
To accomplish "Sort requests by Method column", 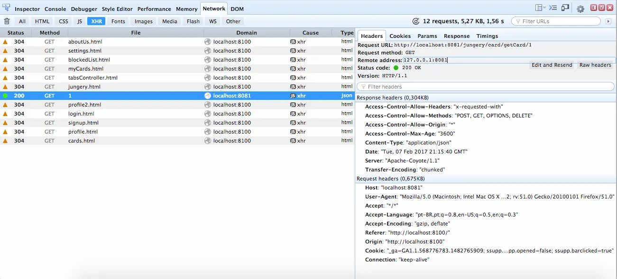I will click(50, 33).
